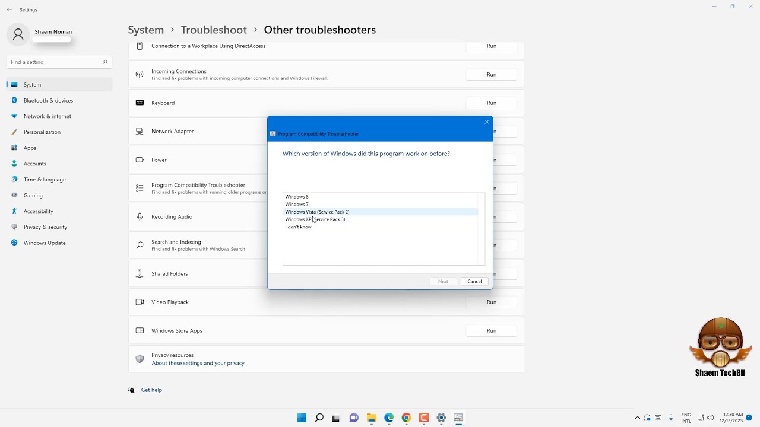Viewport: 760px width, 427px height.
Task: Close the Program Compatibility Troubleshooter dialog
Action: click(487, 122)
